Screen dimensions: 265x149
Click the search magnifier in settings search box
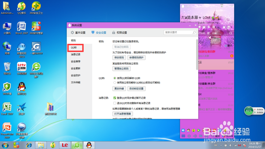194,32
